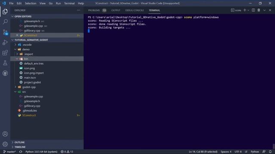Open the notifications bell
275x154 pixels.
tap(270, 151)
